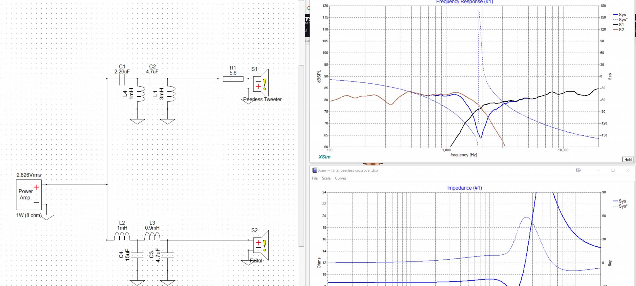Click Sys° legend entry in impedance graph
Viewport: 636px width, 286px height.
click(620, 206)
